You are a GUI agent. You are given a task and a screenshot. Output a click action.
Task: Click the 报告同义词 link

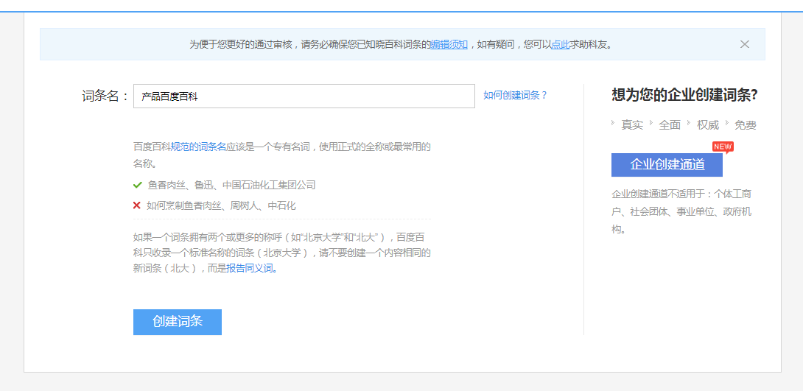[251, 268]
